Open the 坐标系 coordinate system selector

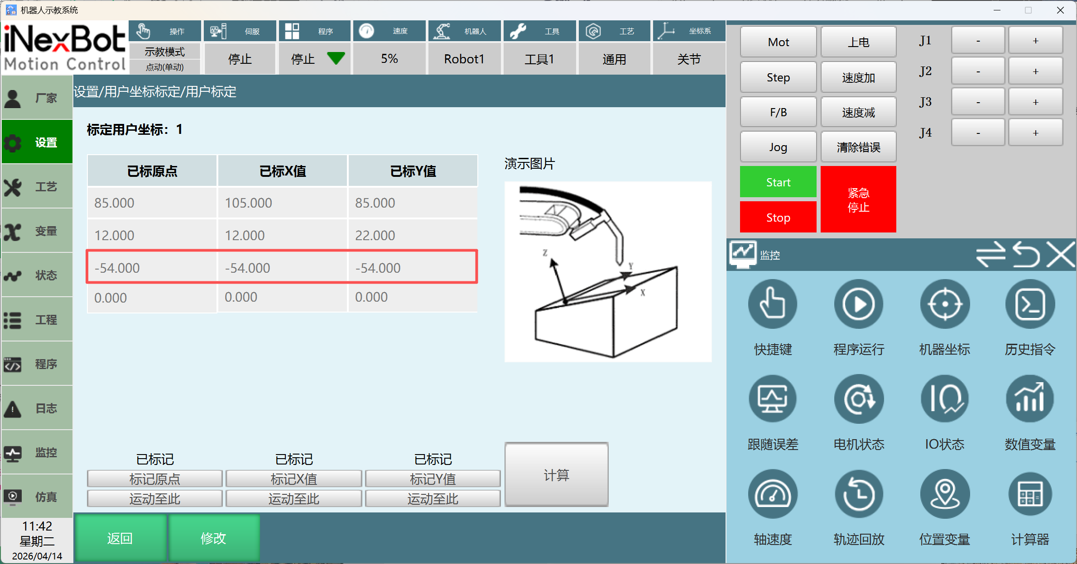point(688,59)
